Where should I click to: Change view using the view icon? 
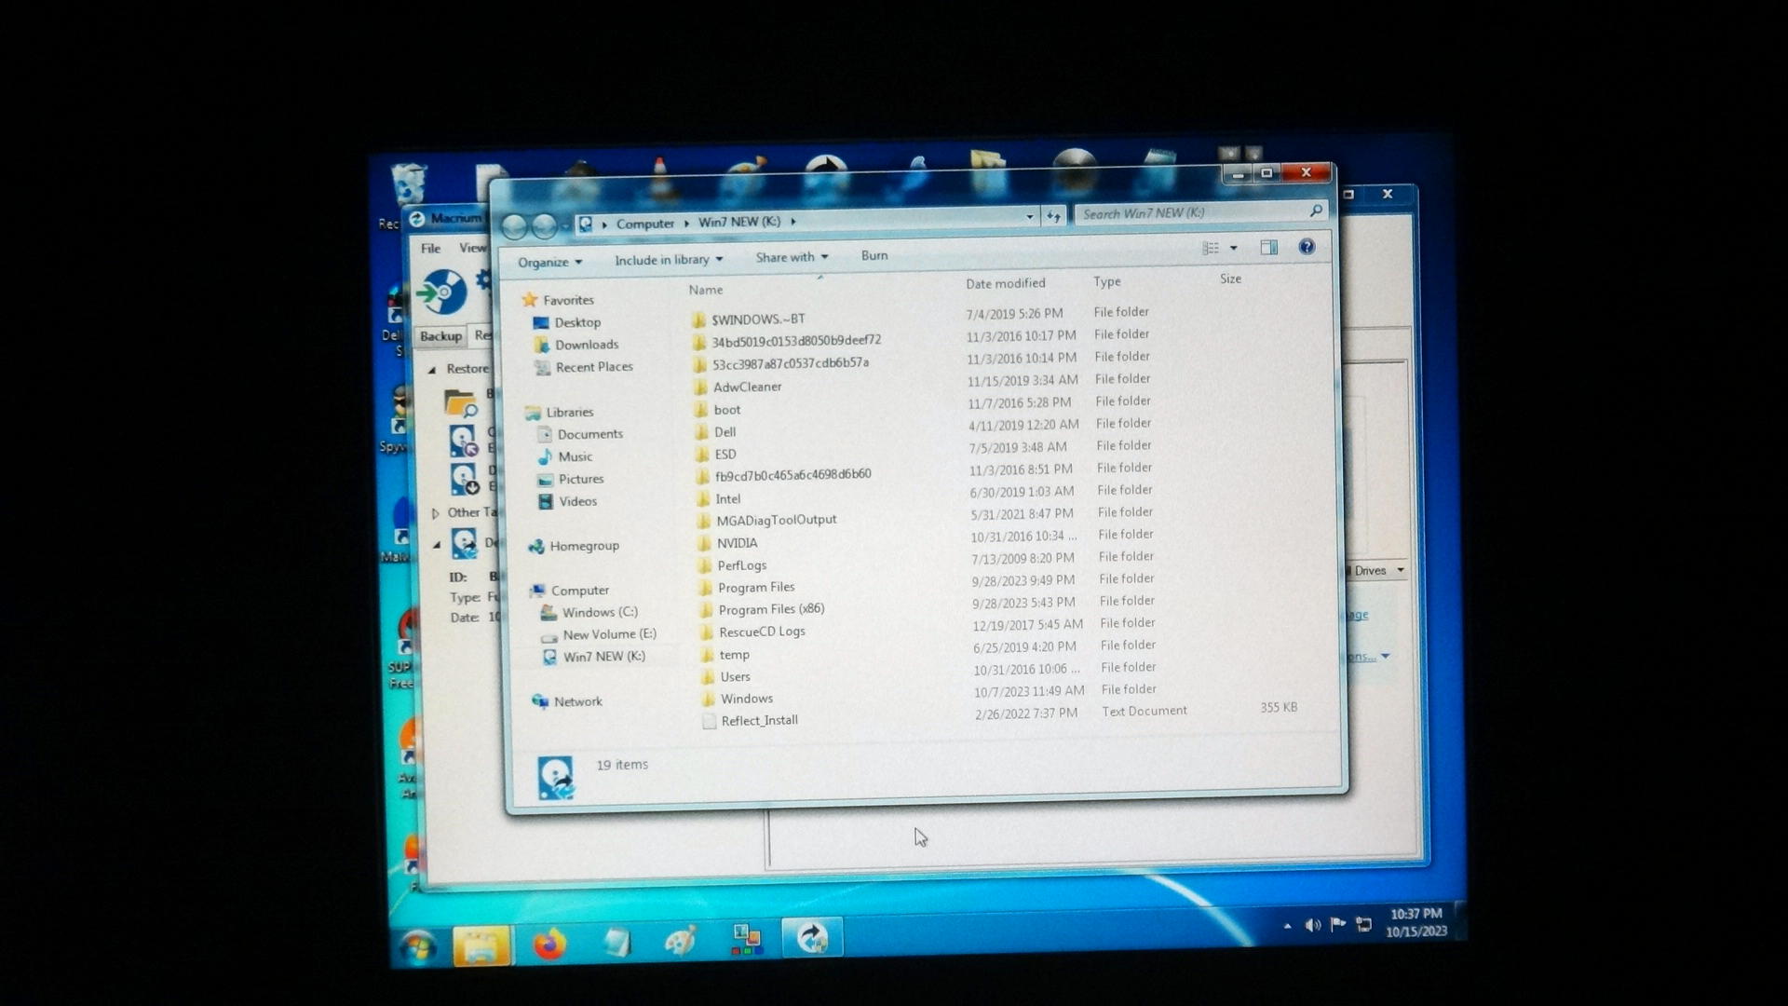pos(1211,248)
